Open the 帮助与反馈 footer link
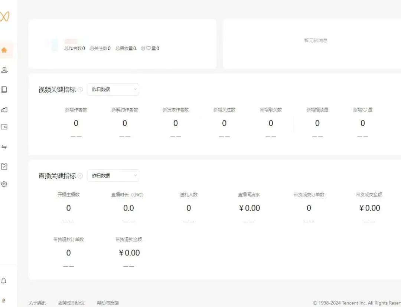 (108, 303)
